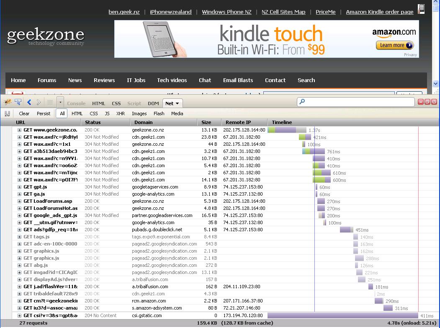Image resolution: width=440 pixels, height=328 pixels.
Task: Sort by the Domain column header
Action: [x=164, y=122]
